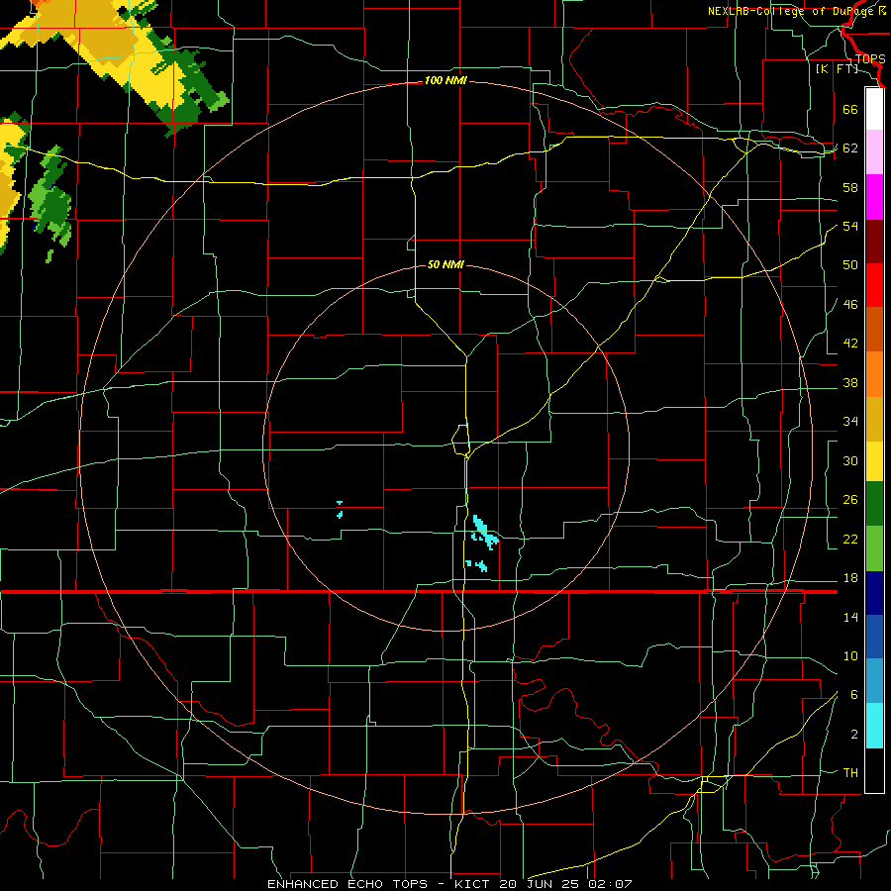This screenshot has height=891, width=891.
Task: Pick the dark green legend color band
Action: click(x=874, y=504)
